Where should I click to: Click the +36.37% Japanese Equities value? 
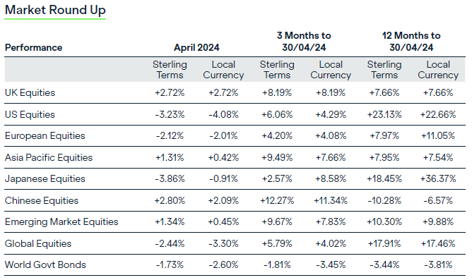tap(438, 178)
